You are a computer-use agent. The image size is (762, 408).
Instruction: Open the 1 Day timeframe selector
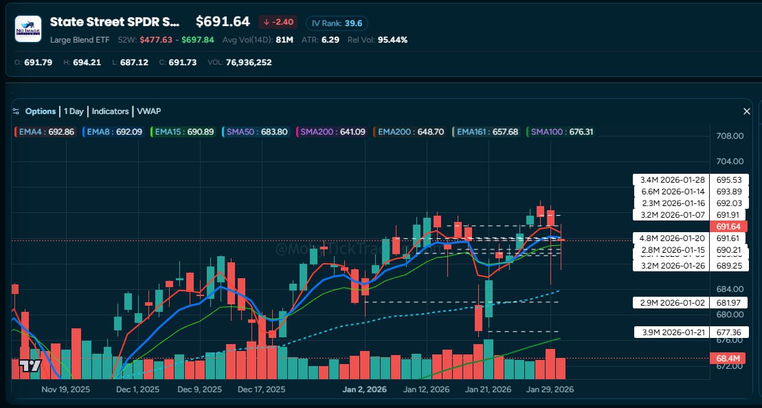point(74,111)
